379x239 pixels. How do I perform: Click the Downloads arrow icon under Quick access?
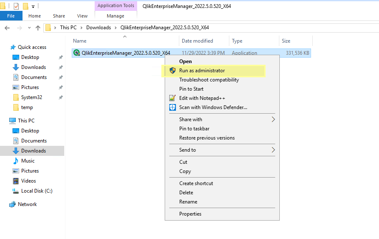coord(16,67)
